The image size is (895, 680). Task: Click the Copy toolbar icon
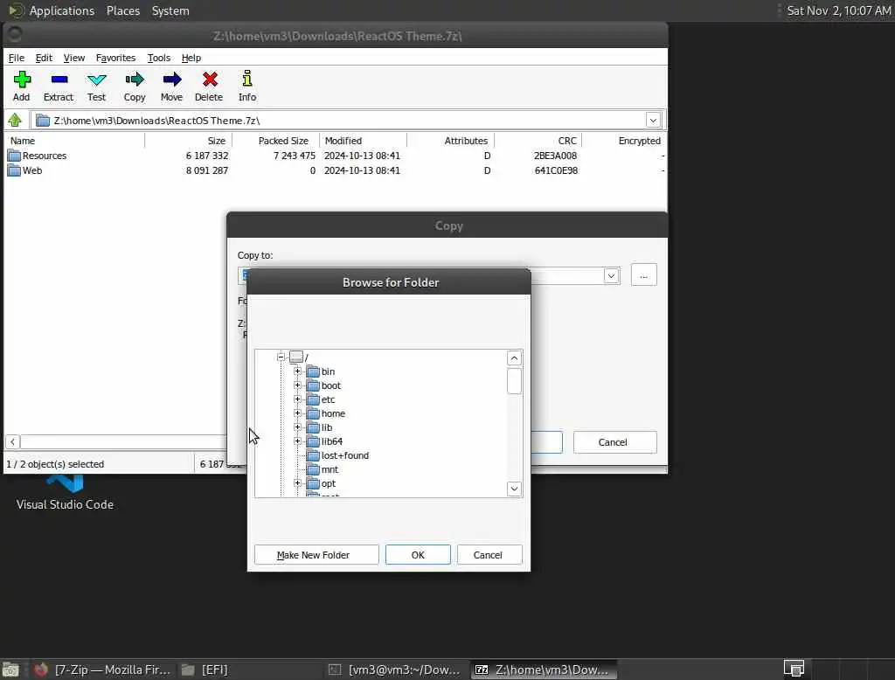[x=135, y=80]
